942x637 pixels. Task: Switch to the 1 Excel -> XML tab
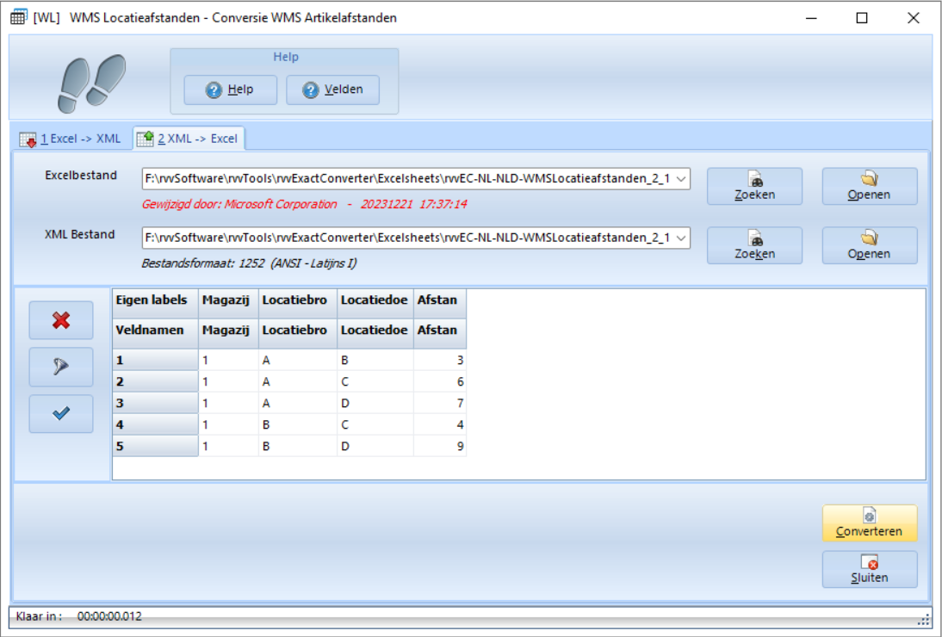71,139
